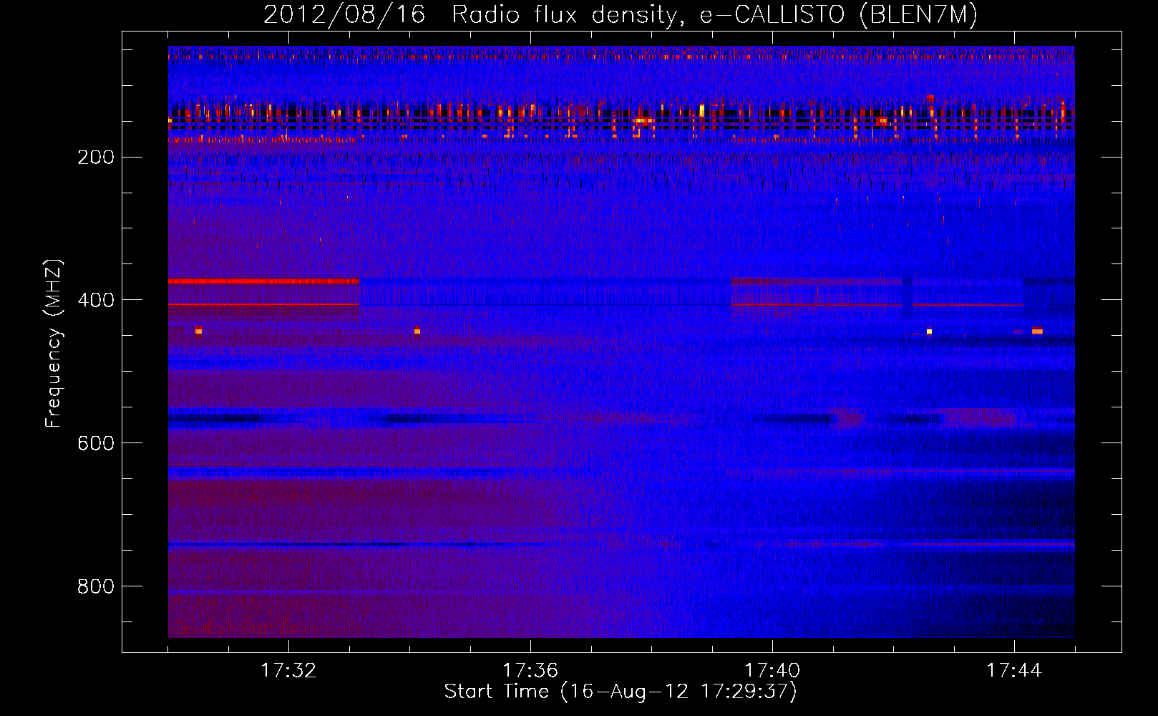Click the 'Frequency (MHZ)' axis label
The height and width of the screenshot is (716, 1158).
(54, 343)
